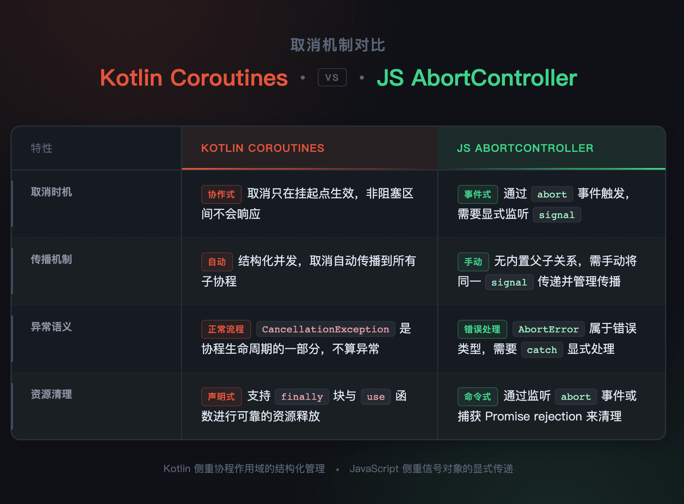
Task: Click the "正常流程" tag
Action: [x=226, y=329]
